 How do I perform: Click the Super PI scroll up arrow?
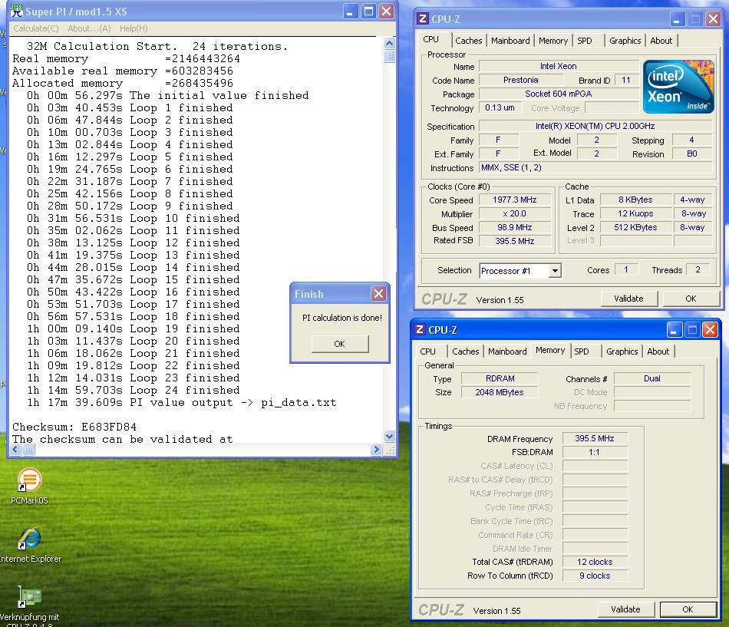(390, 43)
